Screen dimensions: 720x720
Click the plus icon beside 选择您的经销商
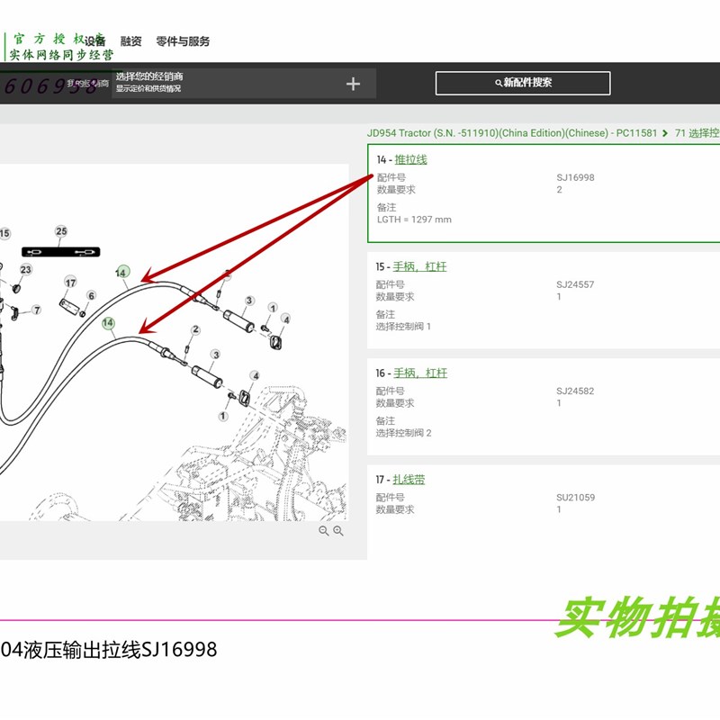353,84
